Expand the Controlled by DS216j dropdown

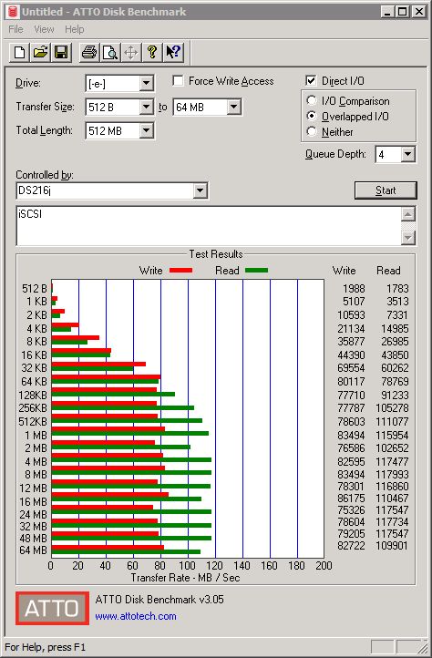(x=200, y=190)
